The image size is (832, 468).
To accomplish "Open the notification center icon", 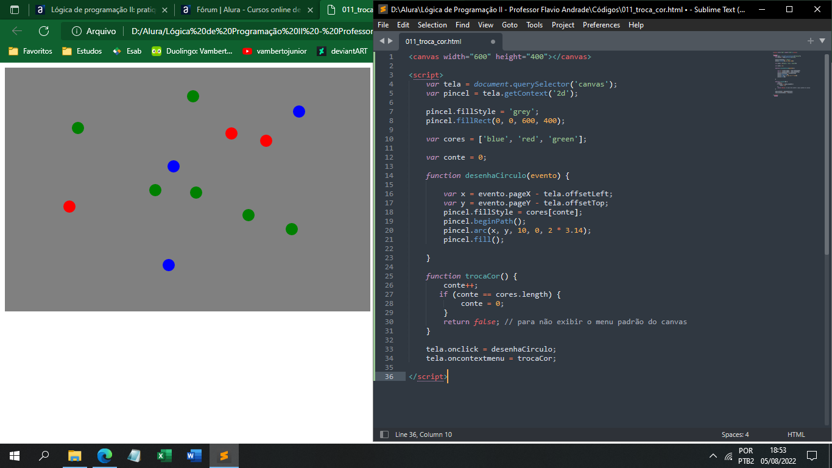I will pos(811,456).
